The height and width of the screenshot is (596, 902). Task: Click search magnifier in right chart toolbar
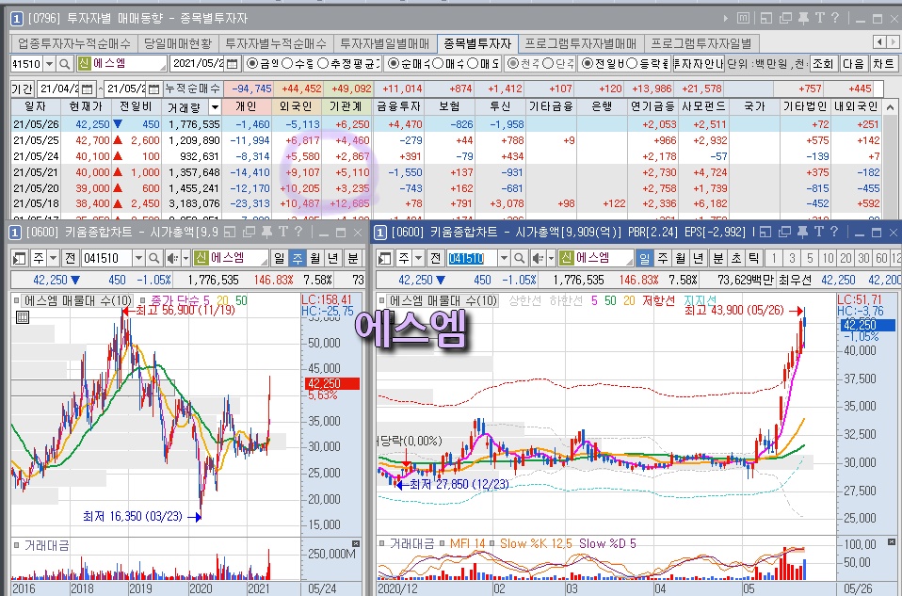520,258
